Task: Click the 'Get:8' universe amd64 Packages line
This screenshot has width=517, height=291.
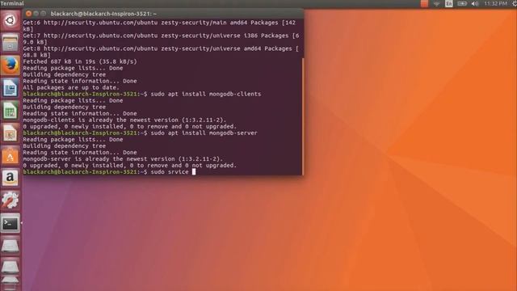Action: point(161,52)
